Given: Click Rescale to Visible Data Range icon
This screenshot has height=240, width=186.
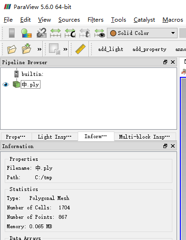Looking at the screenshot, I should 99,33.
